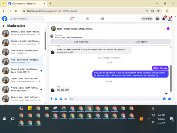Click the Facebook logo icon
177x133 pixels.
[x=5, y=19]
